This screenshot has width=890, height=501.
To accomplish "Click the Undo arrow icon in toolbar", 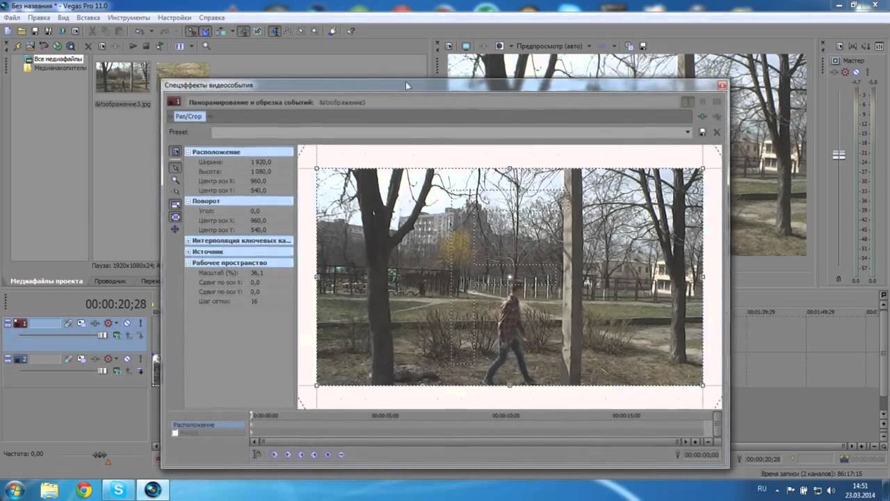I will (x=139, y=31).
